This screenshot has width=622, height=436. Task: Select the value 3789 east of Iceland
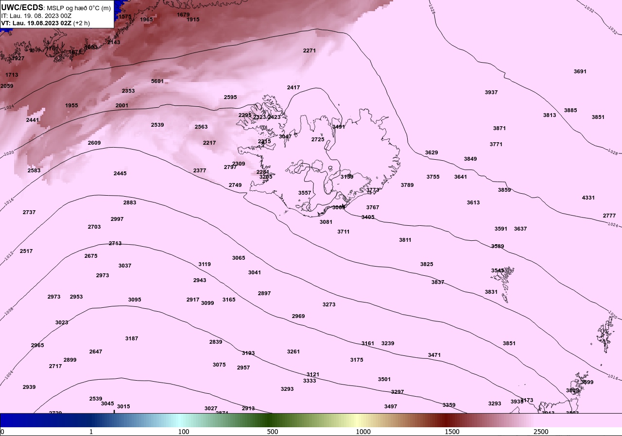[407, 185]
